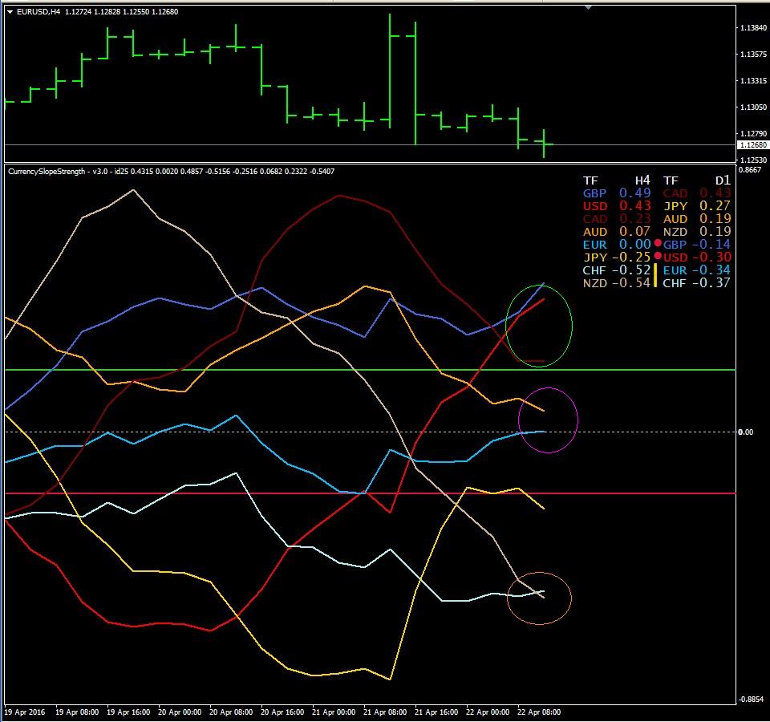Click price scale value 1.13315
770x722 pixels.
pos(753,80)
